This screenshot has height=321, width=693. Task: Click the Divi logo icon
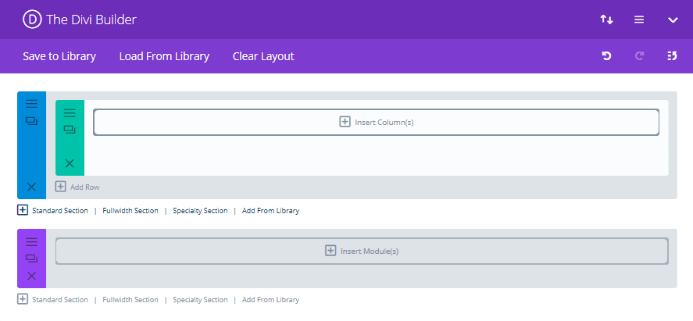point(32,20)
